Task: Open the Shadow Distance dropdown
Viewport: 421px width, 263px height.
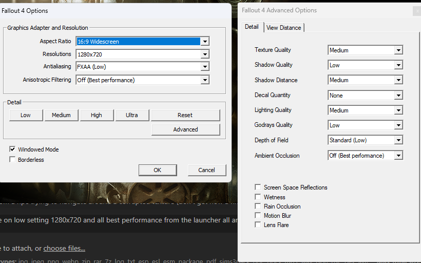Action: (x=365, y=80)
